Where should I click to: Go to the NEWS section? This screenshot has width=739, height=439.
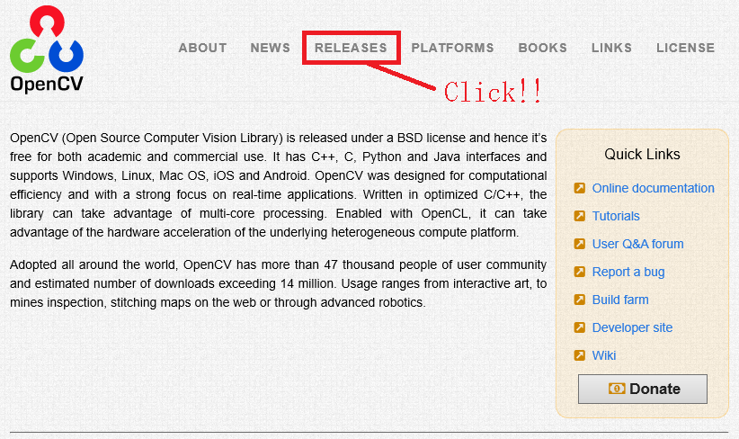270,48
